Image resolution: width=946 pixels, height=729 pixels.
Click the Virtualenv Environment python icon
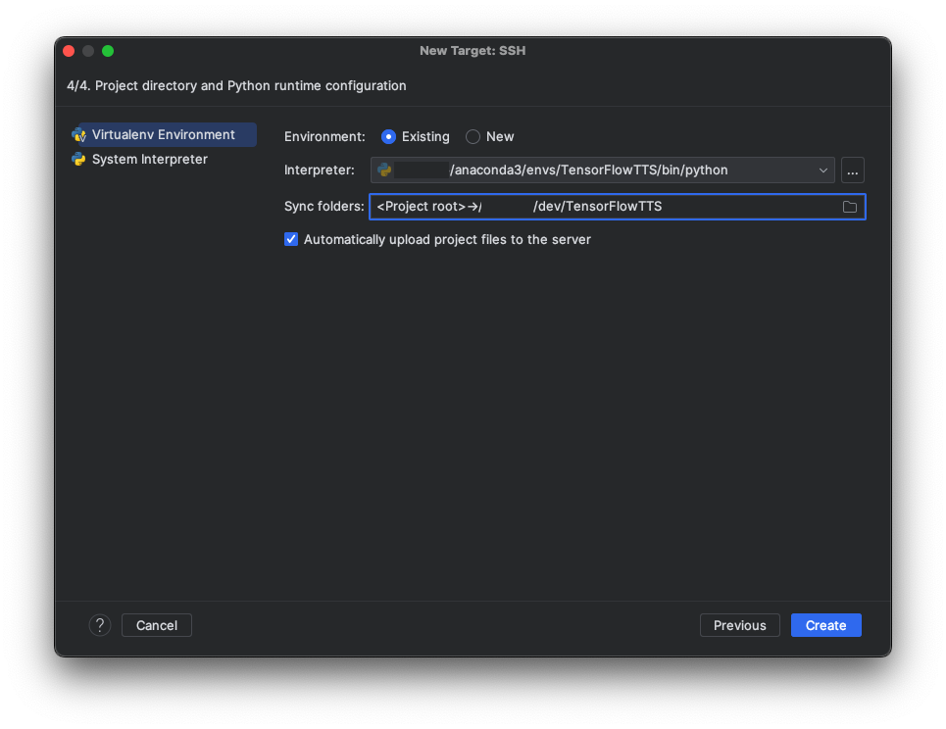point(78,135)
